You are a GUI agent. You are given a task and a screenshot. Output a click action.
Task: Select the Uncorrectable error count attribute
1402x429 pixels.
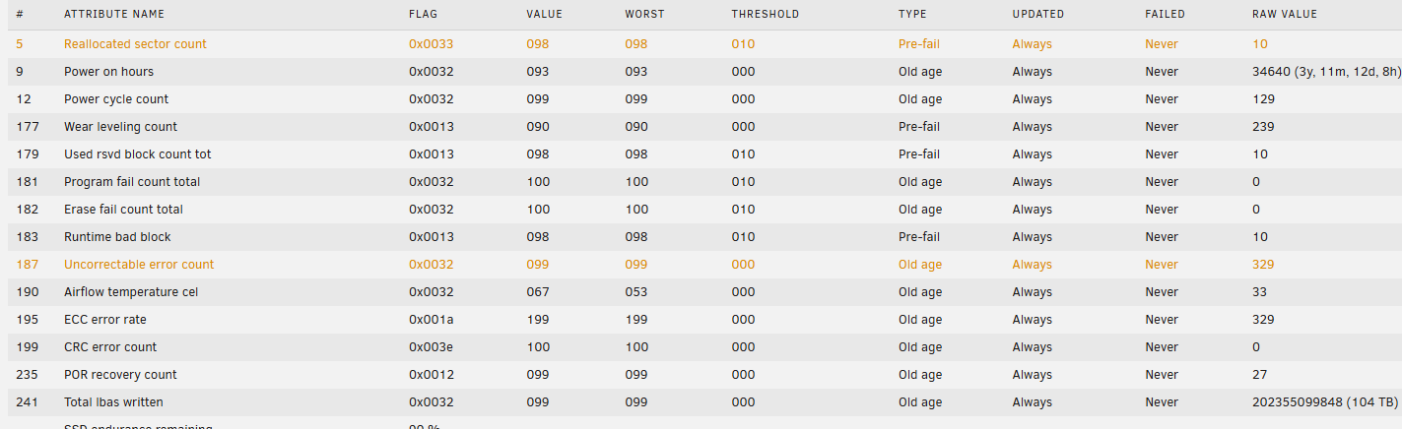coord(139,265)
